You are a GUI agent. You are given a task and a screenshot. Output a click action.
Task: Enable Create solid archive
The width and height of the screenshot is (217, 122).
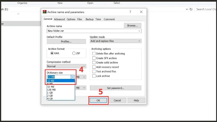[x=94, y=63]
